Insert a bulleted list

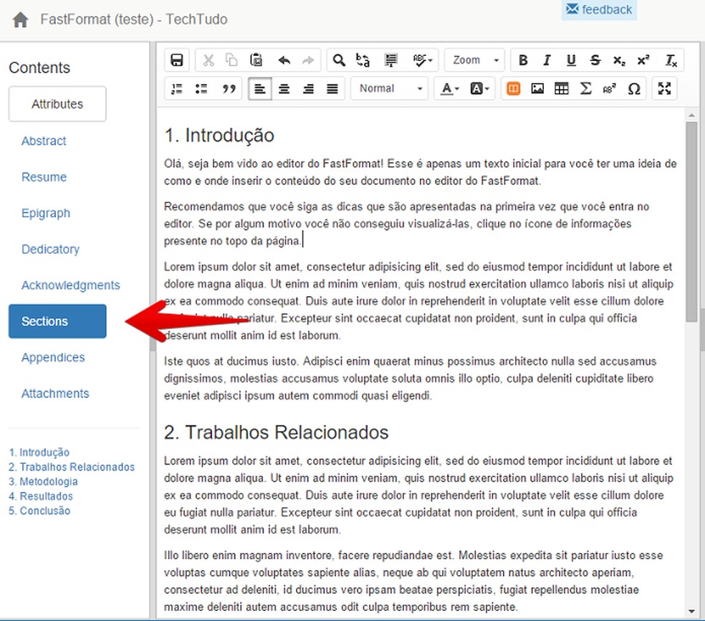[x=201, y=89]
